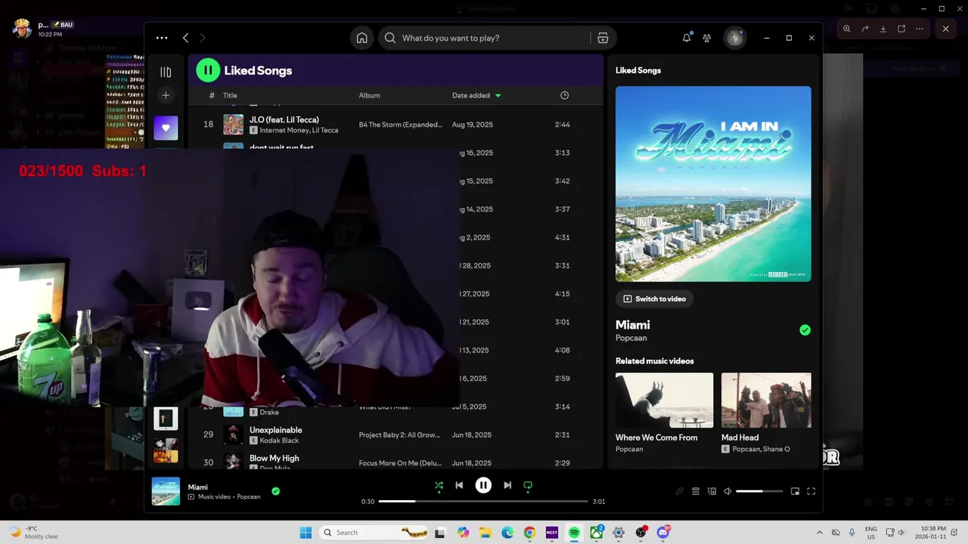The height and width of the screenshot is (544, 968).
Task: Switch to Spotify taskbar icon
Action: pos(574,533)
